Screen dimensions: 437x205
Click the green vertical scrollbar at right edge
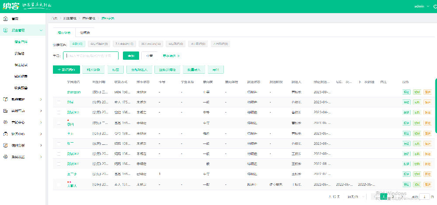point(436,106)
